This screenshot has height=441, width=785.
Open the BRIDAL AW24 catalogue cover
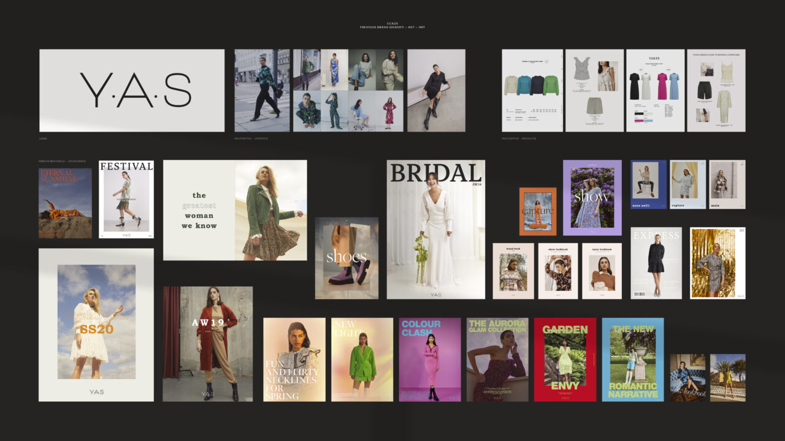(x=436, y=230)
